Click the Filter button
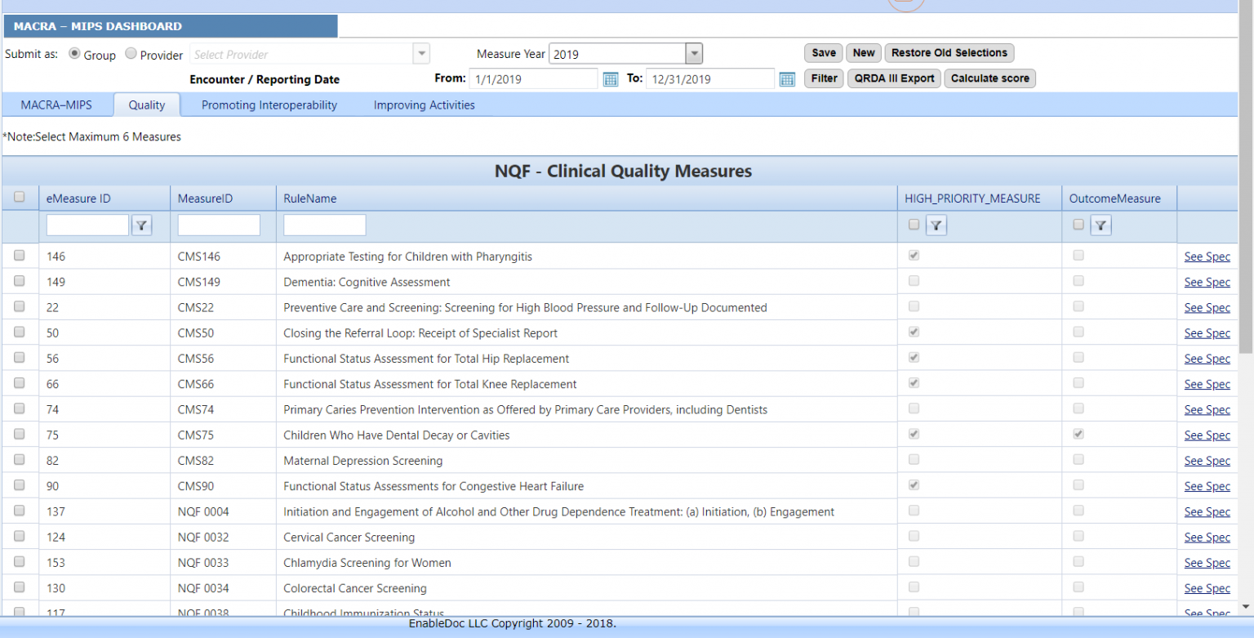 [x=825, y=78]
